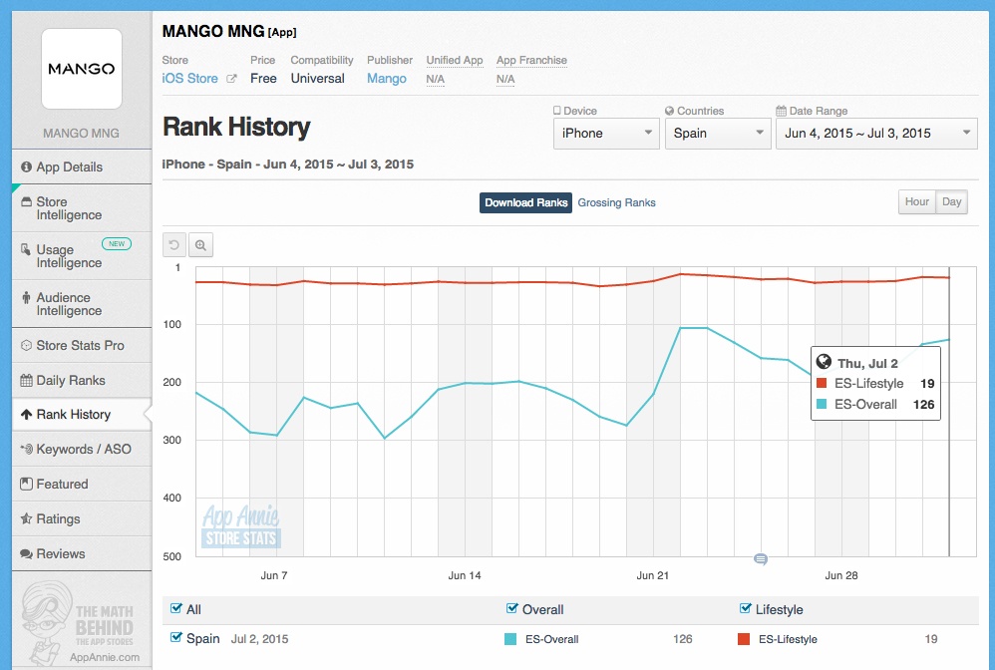The height and width of the screenshot is (670, 995).
Task: Go to Daily Ranks page
Action: pos(81,380)
